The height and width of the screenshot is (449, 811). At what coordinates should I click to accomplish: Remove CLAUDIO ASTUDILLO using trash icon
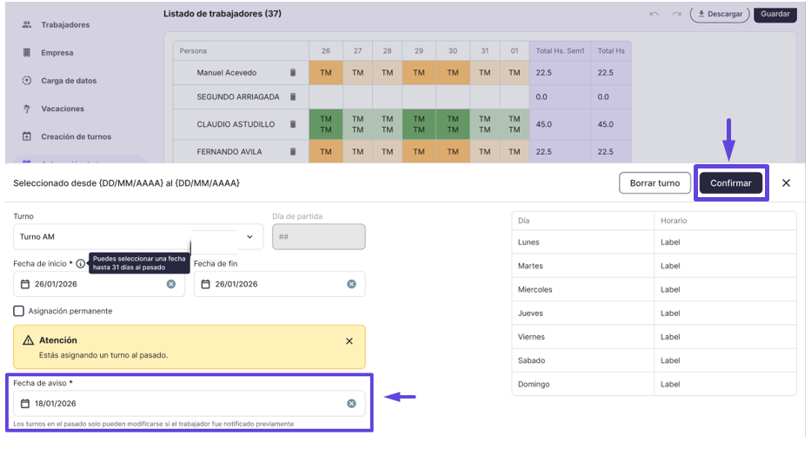coord(293,124)
